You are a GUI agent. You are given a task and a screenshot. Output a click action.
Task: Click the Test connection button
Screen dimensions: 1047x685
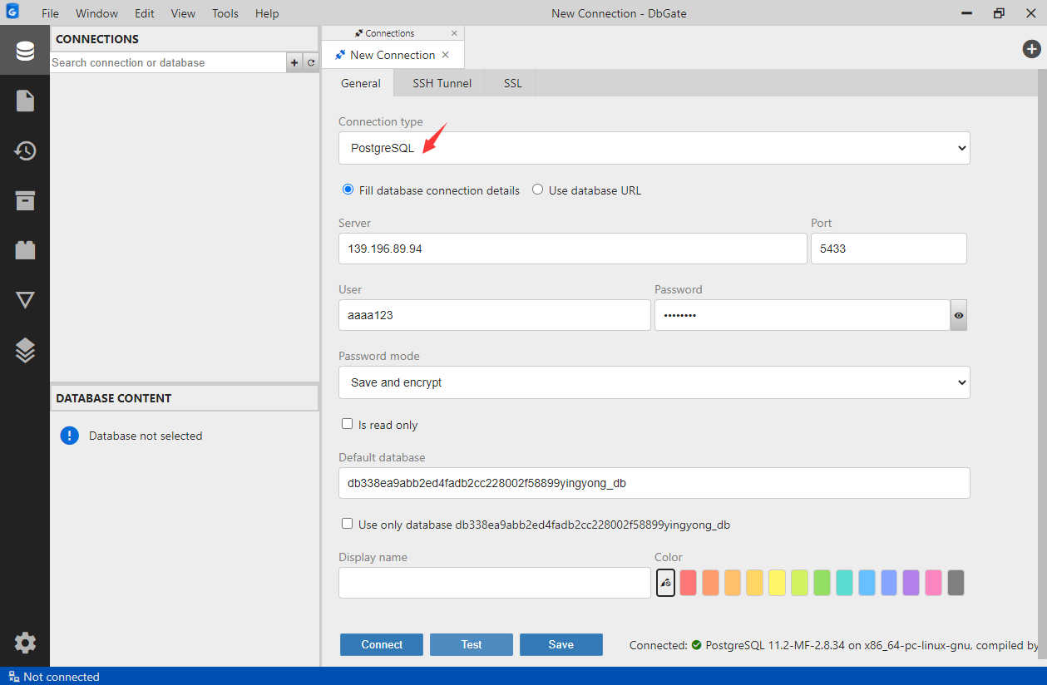[472, 644]
